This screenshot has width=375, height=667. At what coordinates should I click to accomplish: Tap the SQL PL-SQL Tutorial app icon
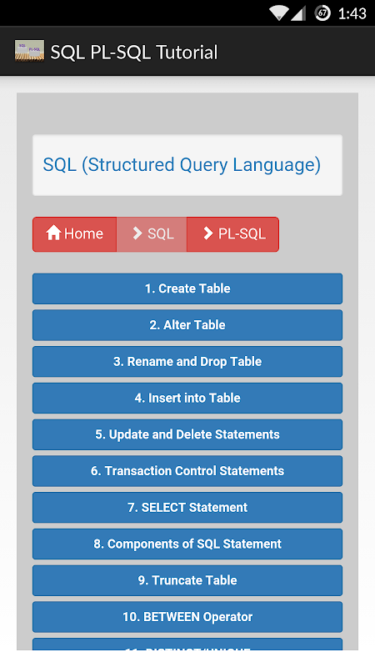point(29,52)
